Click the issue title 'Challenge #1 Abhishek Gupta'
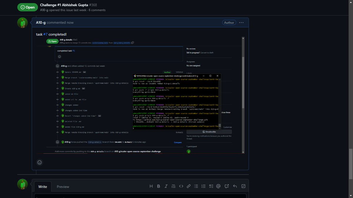 (x=64, y=5)
